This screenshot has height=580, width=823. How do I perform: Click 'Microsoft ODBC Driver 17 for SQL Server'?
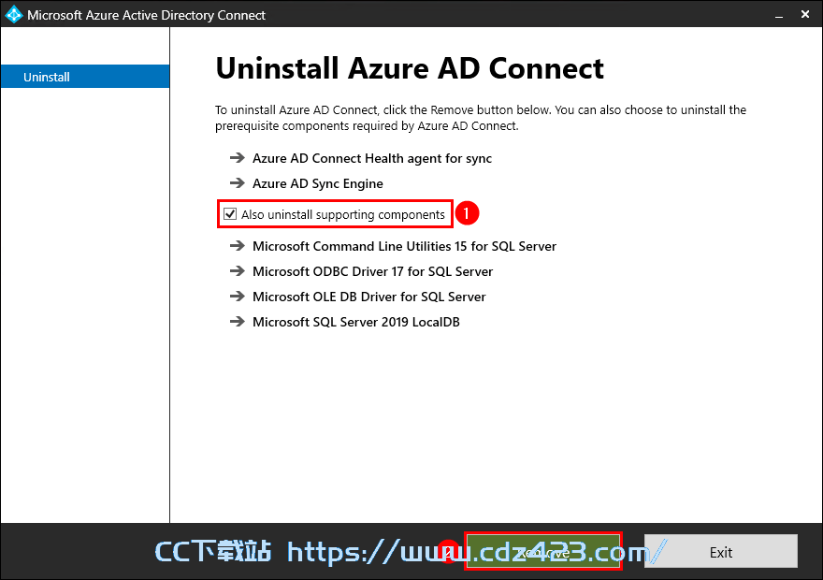click(372, 271)
